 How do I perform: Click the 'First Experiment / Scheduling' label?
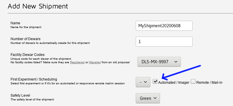pyautogui.click(x=34, y=79)
